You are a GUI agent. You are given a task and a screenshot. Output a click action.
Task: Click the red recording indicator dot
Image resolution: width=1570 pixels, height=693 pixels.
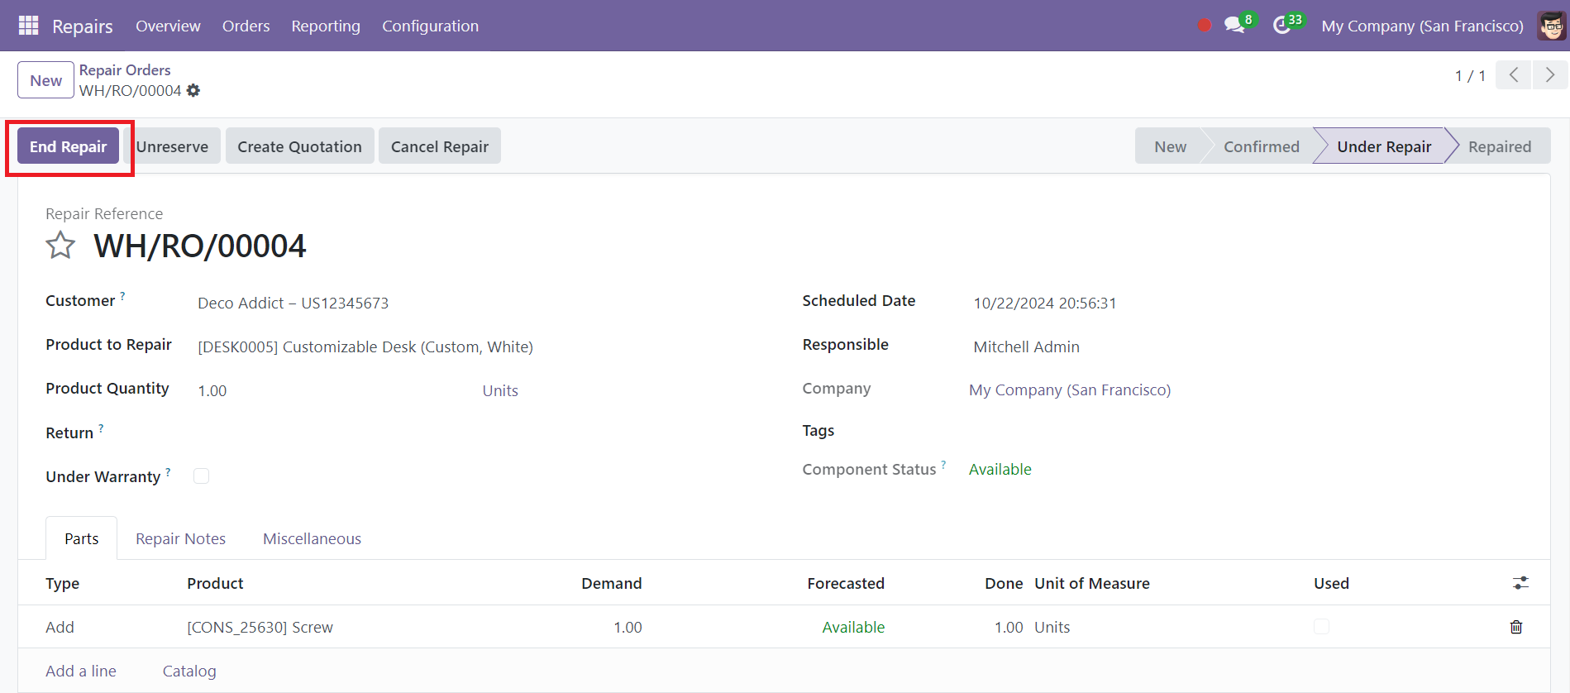(x=1205, y=25)
